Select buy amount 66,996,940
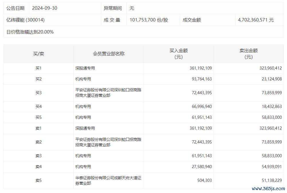 (x=202, y=107)
